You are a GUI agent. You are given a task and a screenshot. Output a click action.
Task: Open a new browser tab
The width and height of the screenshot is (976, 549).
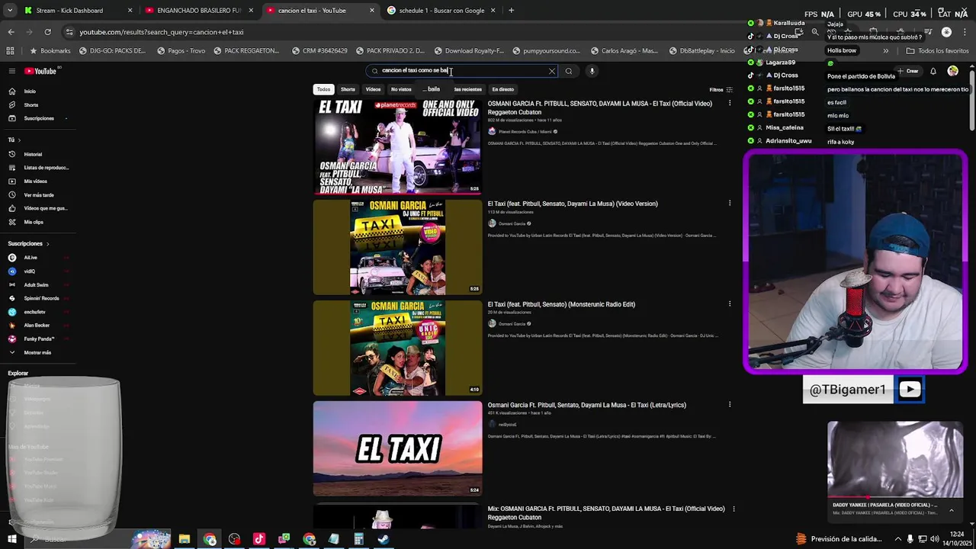(x=511, y=11)
